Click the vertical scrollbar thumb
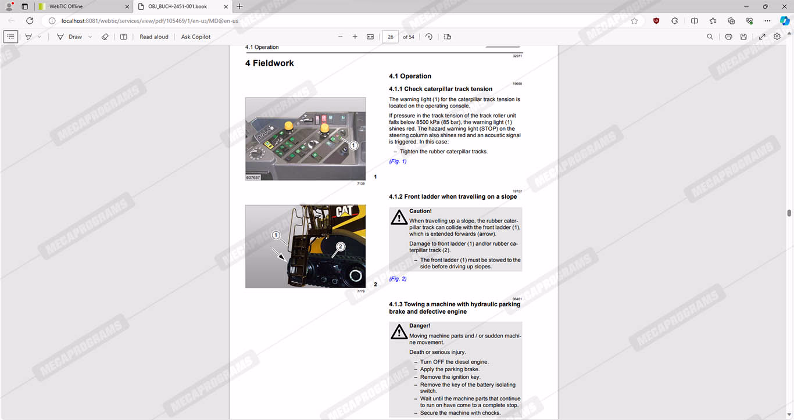Image resolution: width=794 pixels, height=420 pixels. click(789, 213)
